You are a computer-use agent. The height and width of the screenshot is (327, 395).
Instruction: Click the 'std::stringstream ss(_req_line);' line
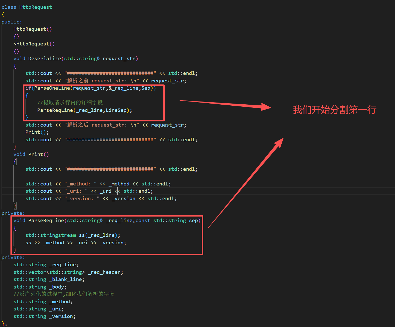click(73, 235)
